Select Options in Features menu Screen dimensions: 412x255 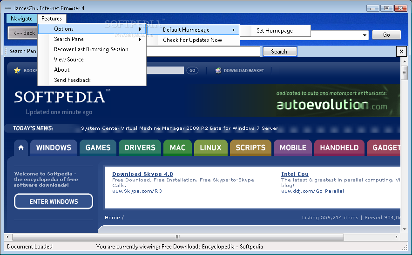coord(92,29)
